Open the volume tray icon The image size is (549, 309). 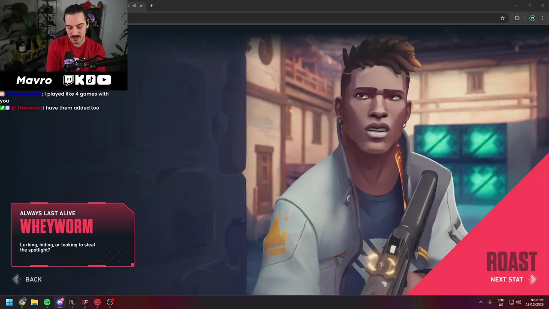coord(519,302)
